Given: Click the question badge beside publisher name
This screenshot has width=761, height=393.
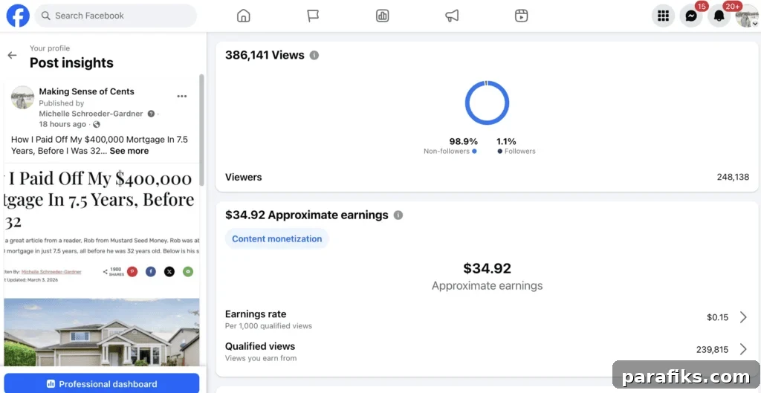Looking at the screenshot, I should (151, 114).
